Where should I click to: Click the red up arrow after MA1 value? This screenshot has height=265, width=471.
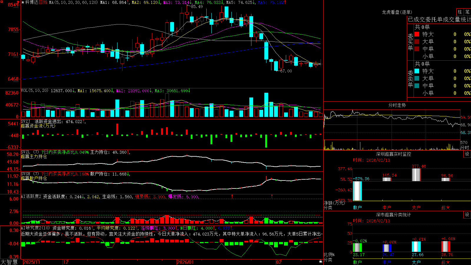(128, 2)
